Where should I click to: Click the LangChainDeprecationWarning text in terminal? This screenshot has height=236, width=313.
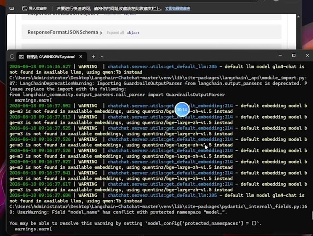(57, 84)
